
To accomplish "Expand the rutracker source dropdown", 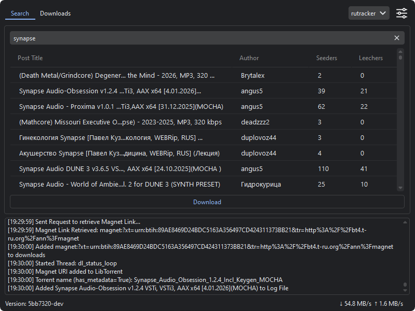I will (369, 13).
